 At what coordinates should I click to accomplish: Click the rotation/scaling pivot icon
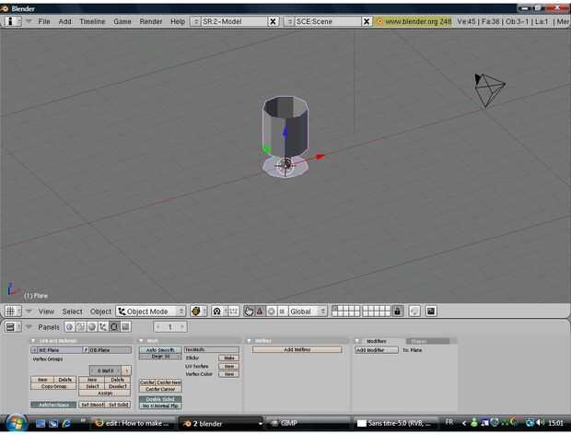click(217, 312)
